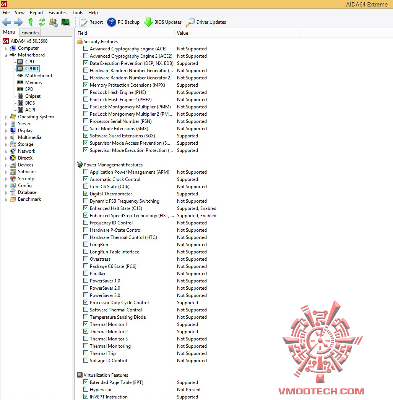Screen dimensions: 393x400
Task: Click the Report page icon
Action: (83, 22)
